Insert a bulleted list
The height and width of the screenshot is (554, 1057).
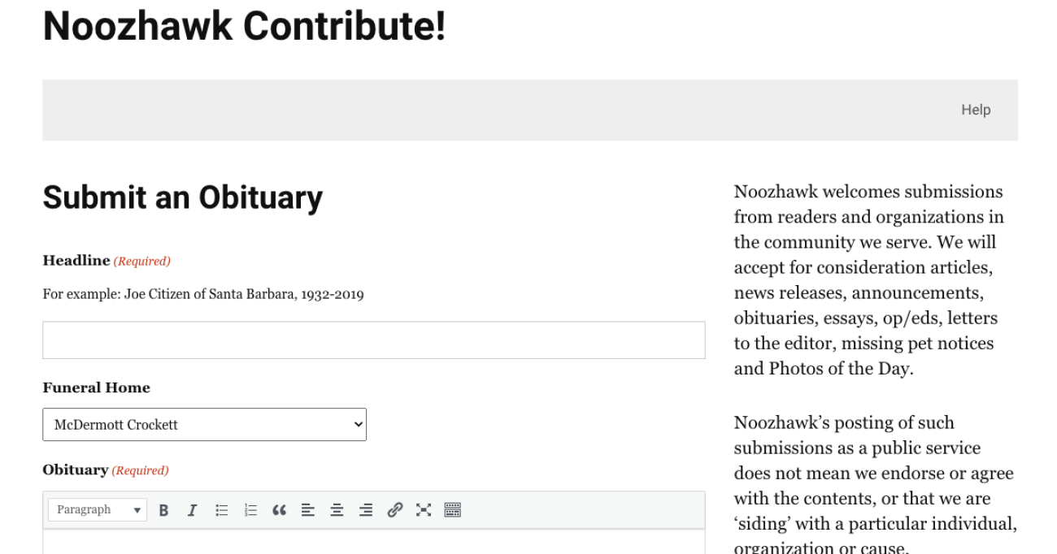tap(221, 510)
